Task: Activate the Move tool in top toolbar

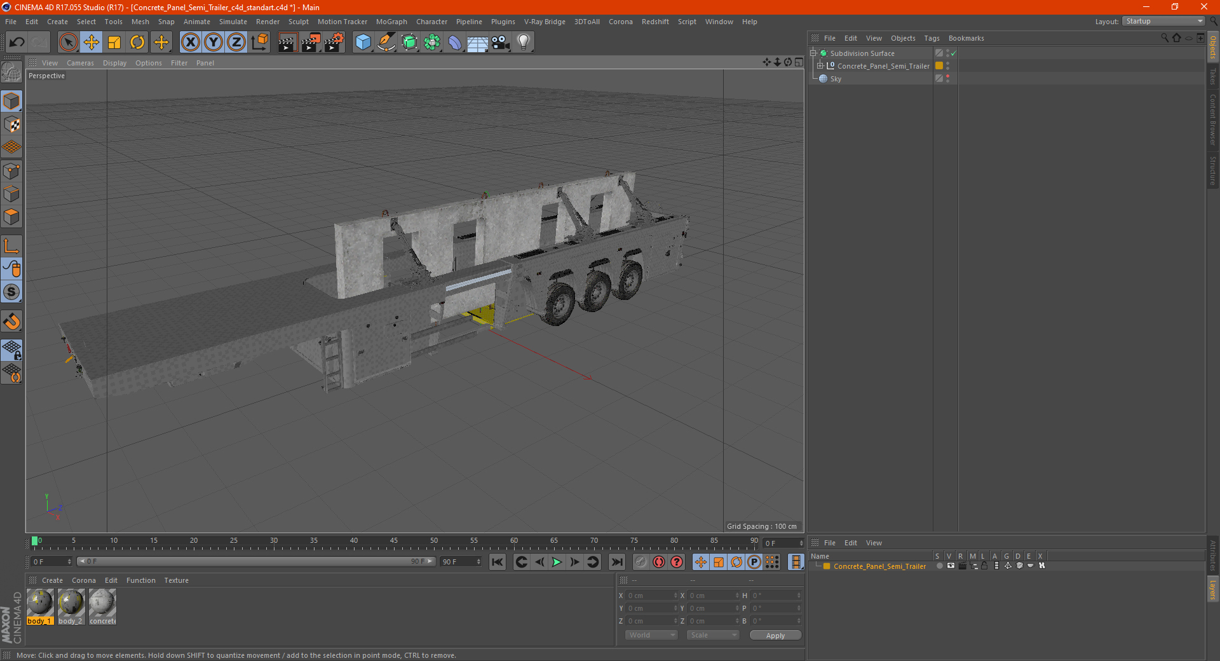Action: (91, 43)
